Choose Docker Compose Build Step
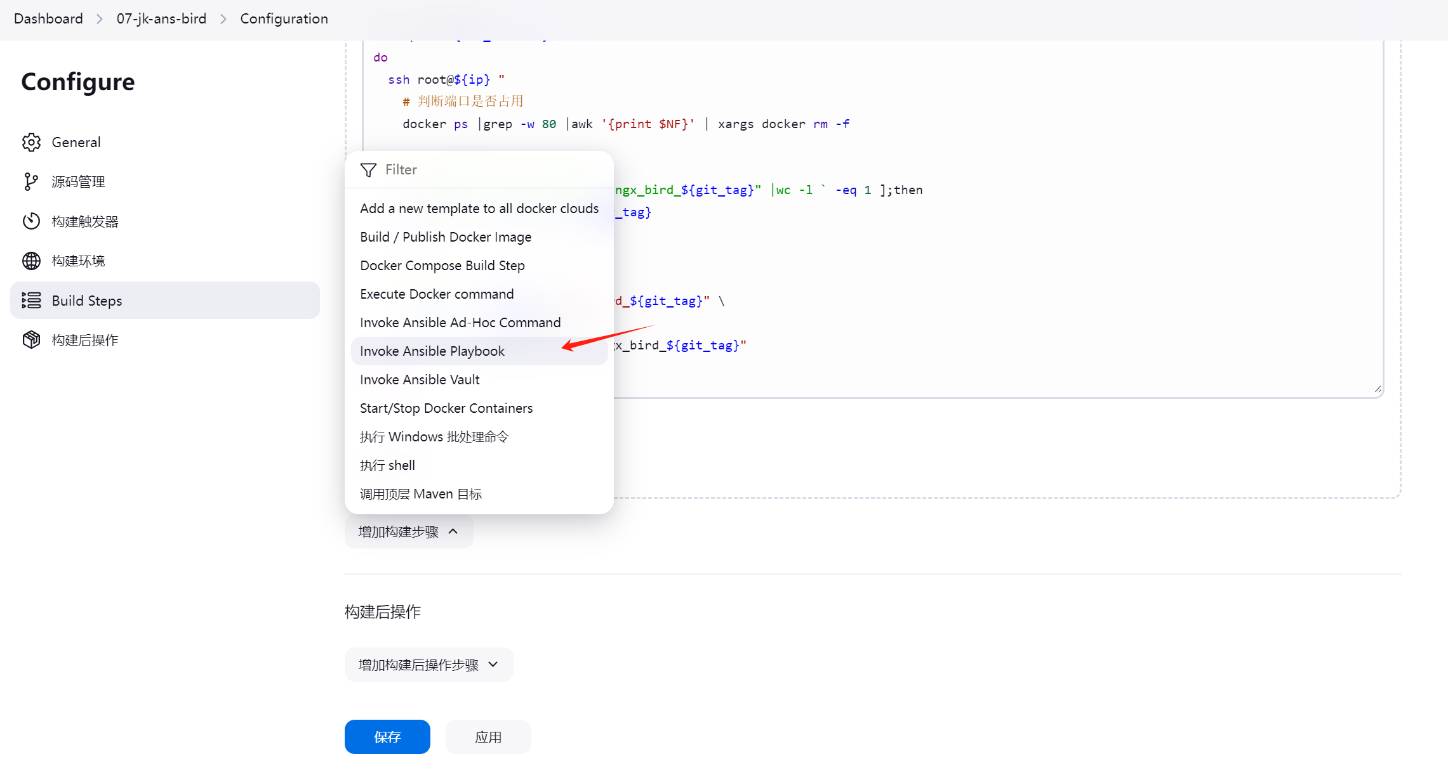The height and width of the screenshot is (773, 1448). point(479,265)
